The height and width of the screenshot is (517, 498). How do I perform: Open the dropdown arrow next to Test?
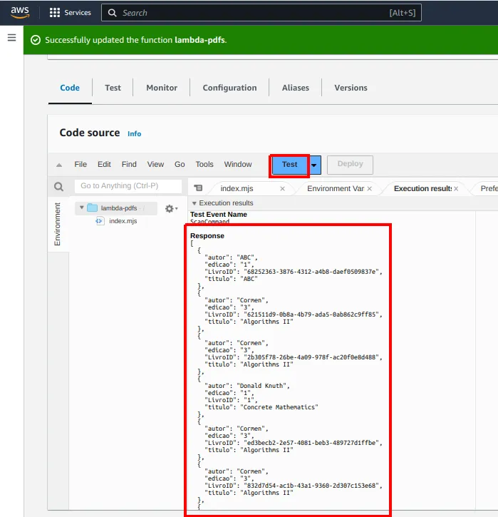pos(314,165)
